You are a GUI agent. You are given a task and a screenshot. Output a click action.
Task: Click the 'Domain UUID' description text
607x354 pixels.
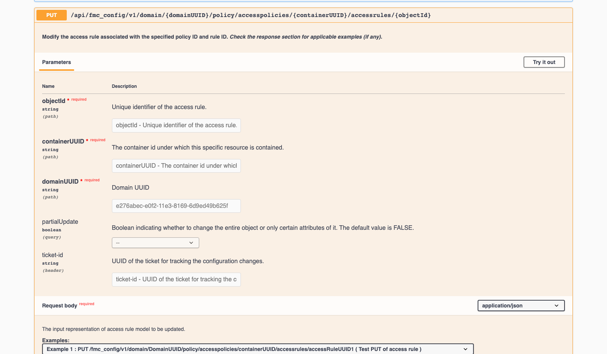click(x=131, y=187)
